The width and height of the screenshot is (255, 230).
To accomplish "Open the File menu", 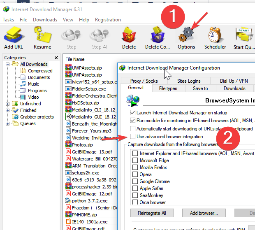I will coord(23,20).
